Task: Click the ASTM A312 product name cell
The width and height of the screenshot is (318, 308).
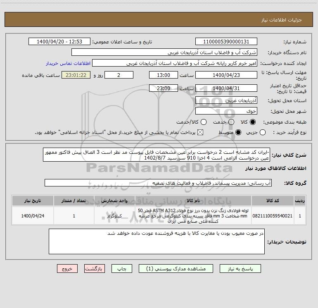Action: [x=193, y=216]
